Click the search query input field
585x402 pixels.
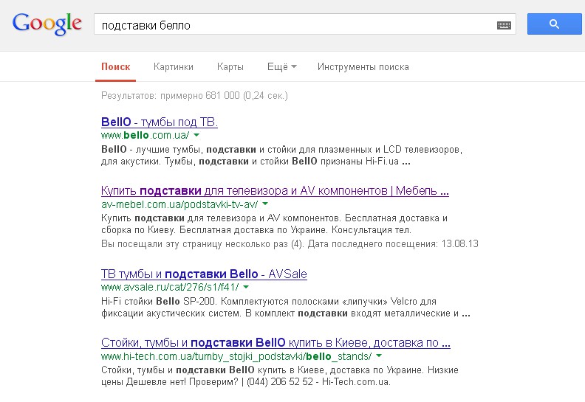(295, 25)
